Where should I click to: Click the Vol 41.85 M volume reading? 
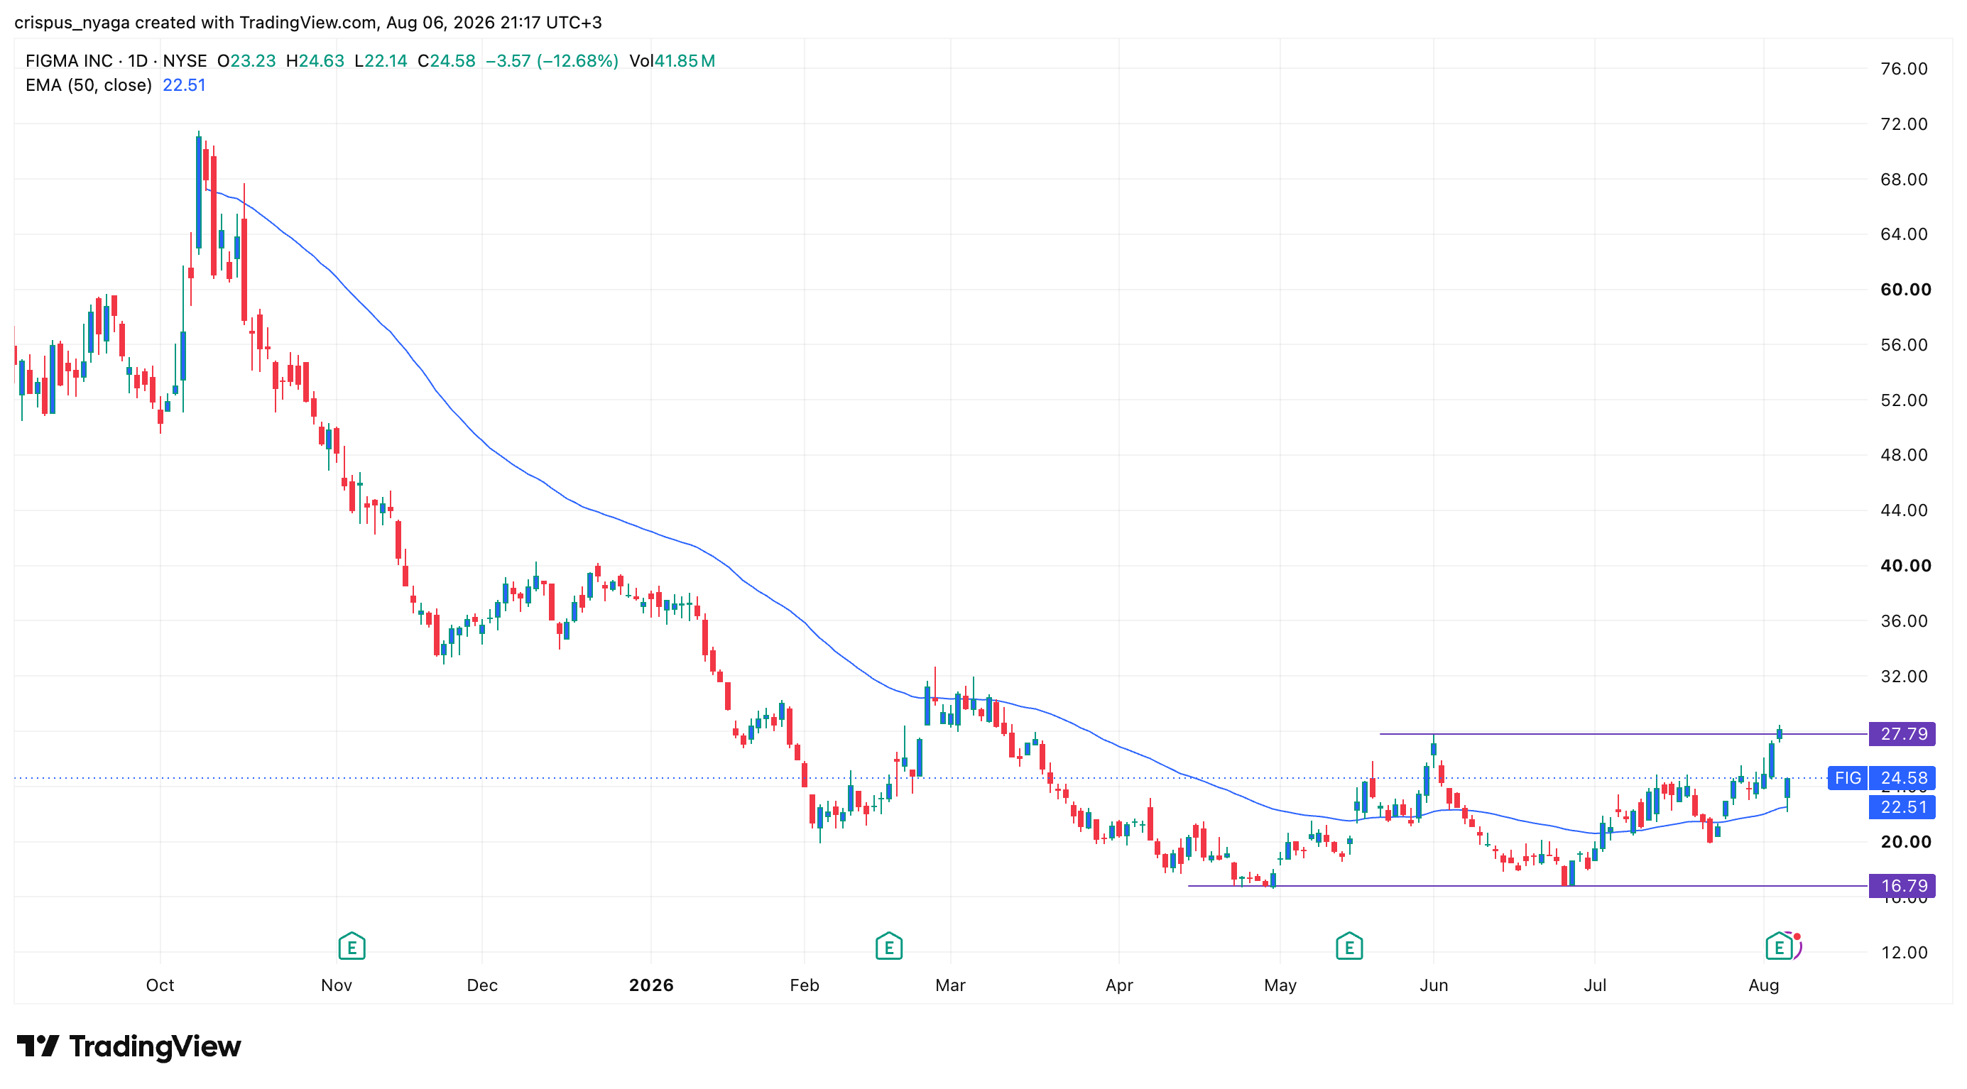pos(672,61)
